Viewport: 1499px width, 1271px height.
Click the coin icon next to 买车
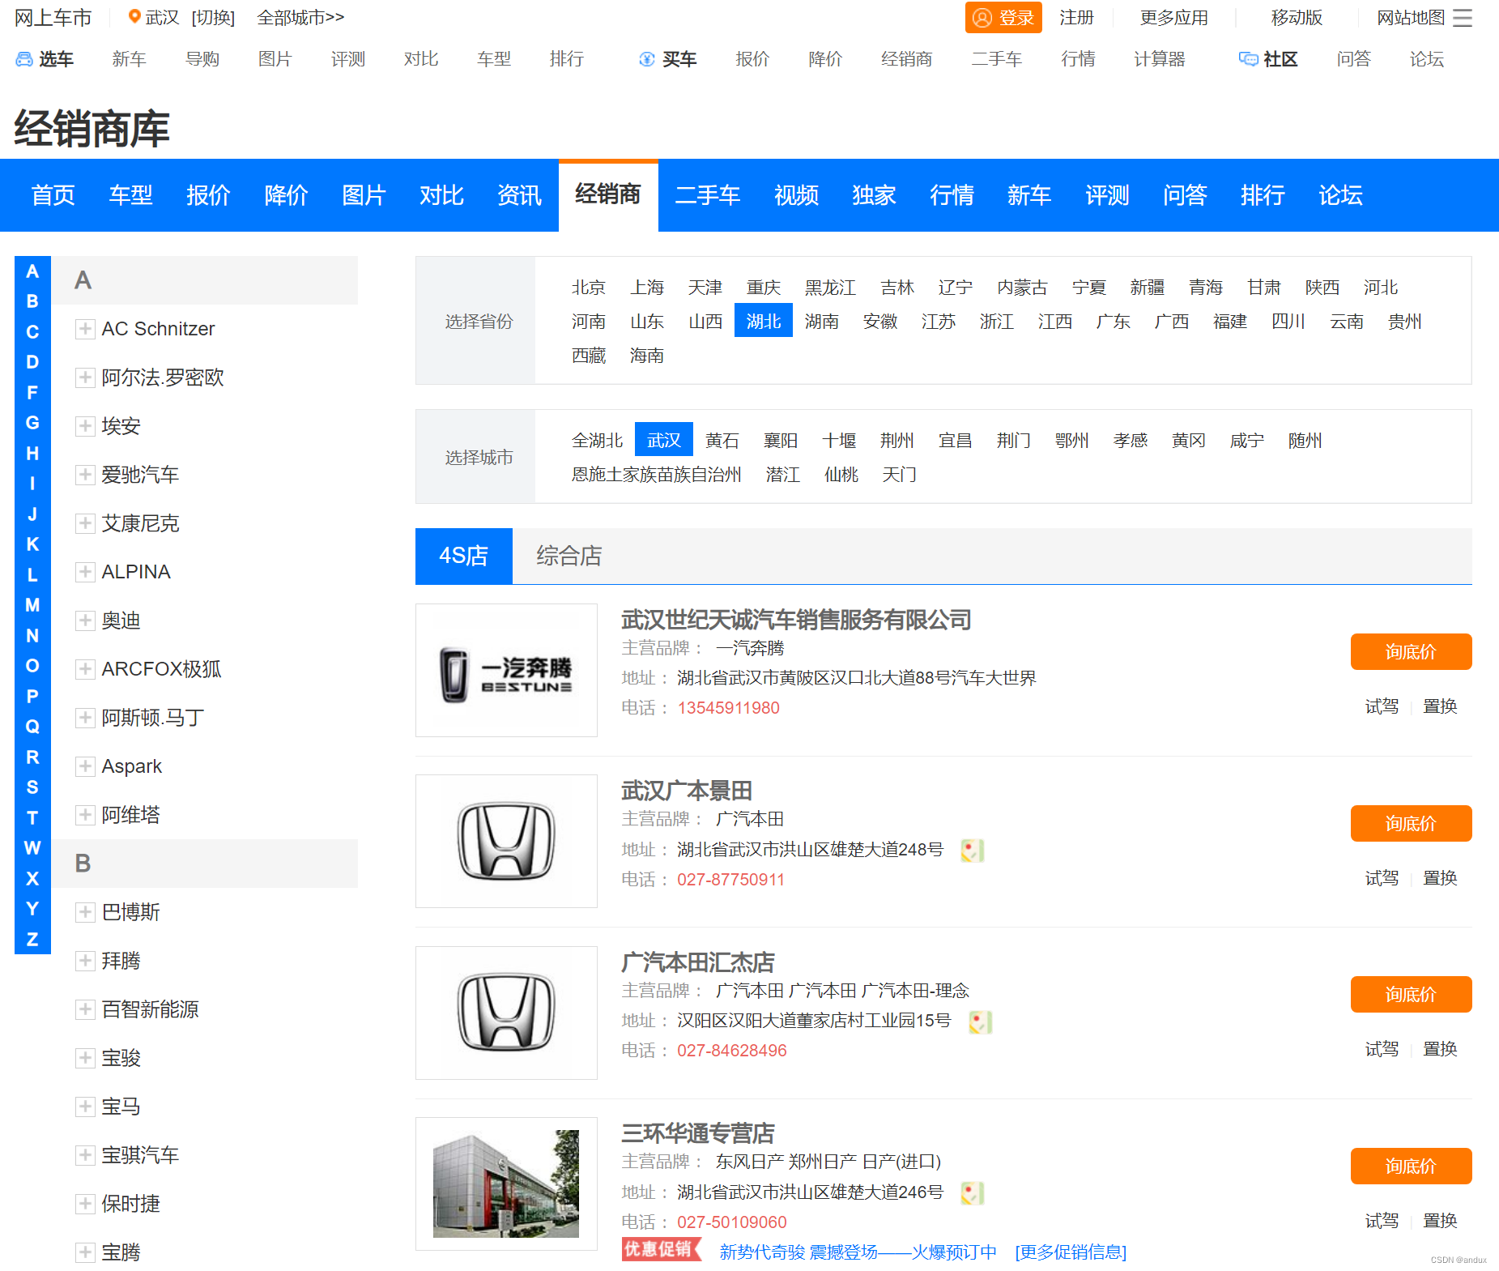[x=646, y=59]
